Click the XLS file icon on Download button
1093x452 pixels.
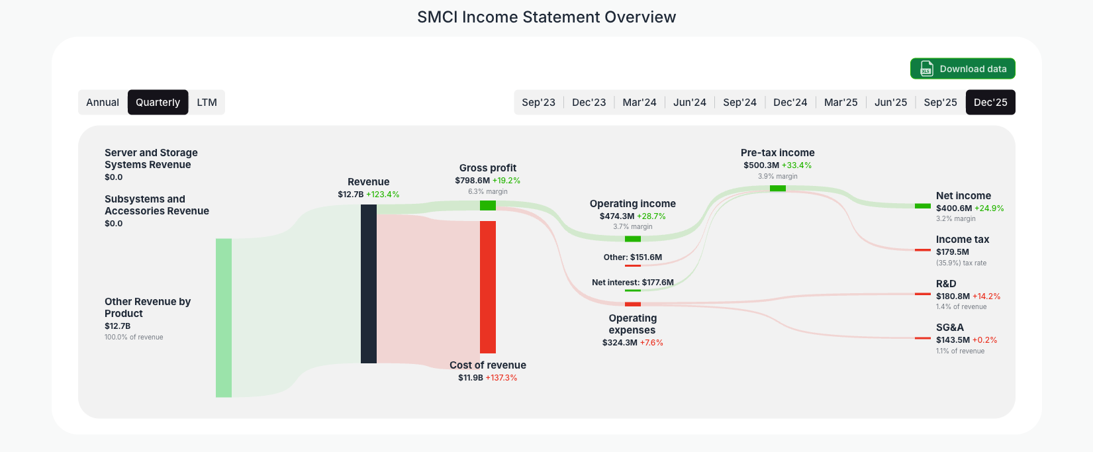coord(926,68)
